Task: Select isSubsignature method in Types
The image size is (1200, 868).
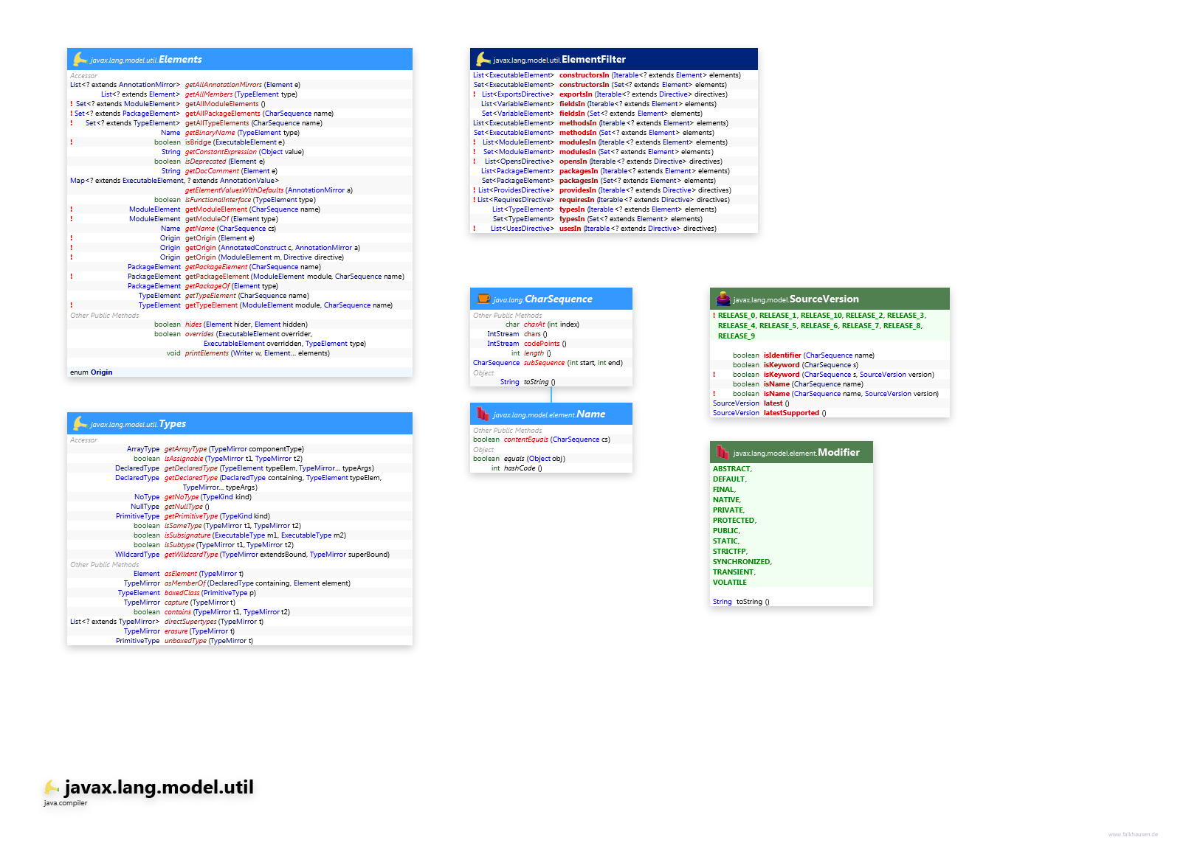Action: pos(187,535)
